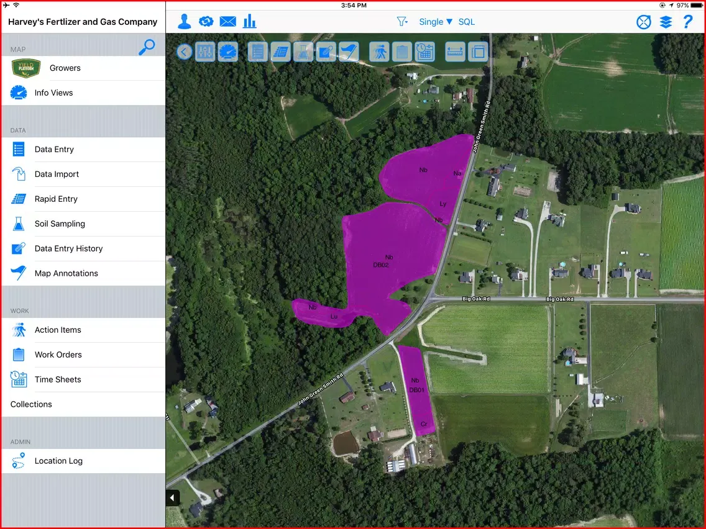The width and height of the screenshot is (706, 529).
Task: Open the mail envelope icon
Action: [x=228, y=22]
